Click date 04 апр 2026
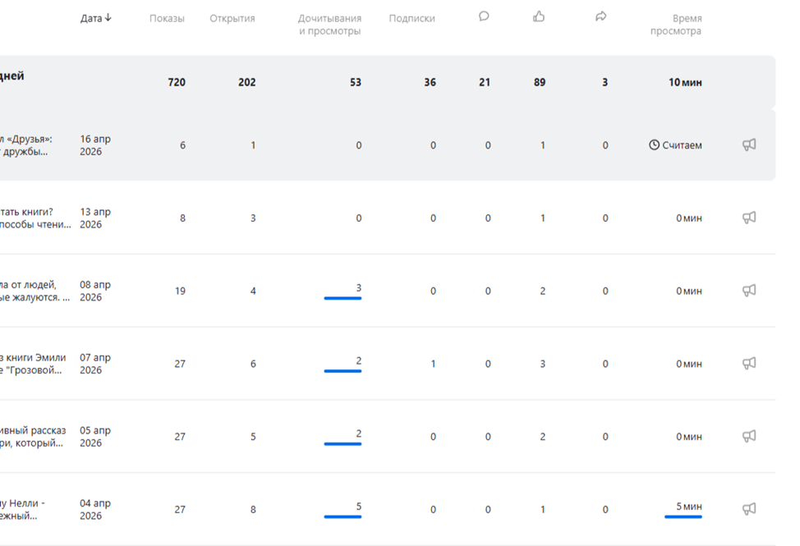This screenshot has height=546, width=800. (95, 510)
